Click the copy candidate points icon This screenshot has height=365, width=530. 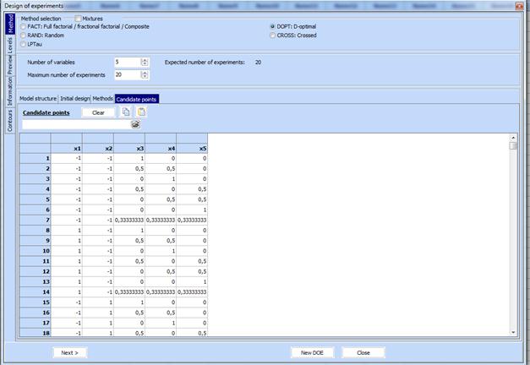pos(126,112)
